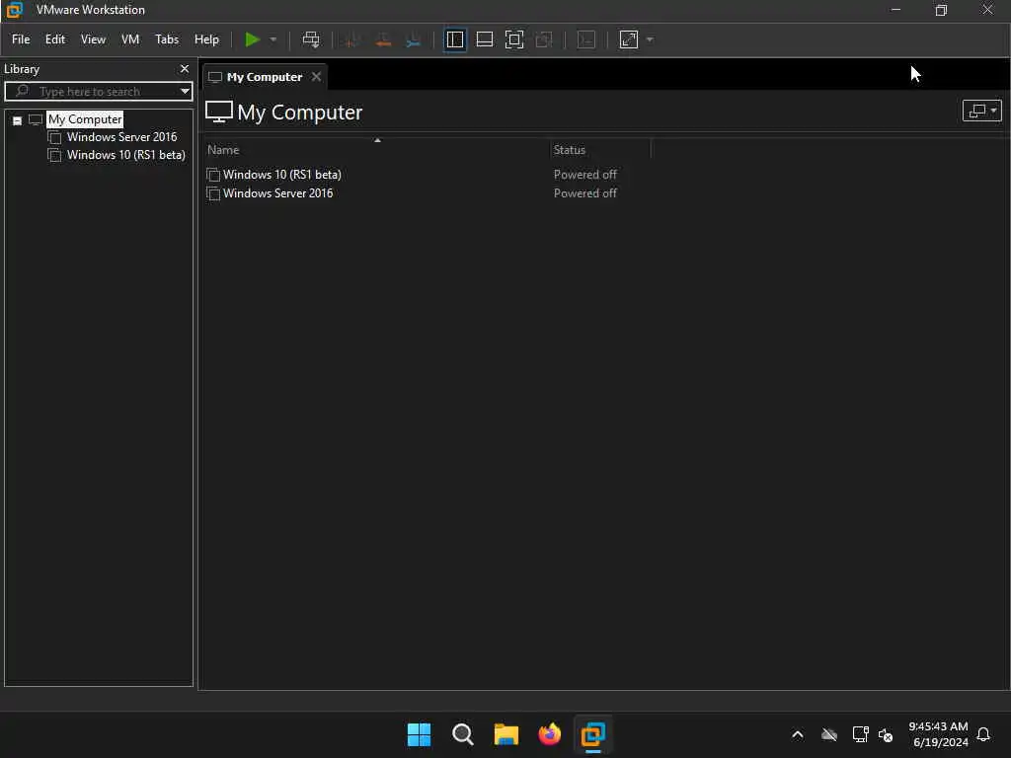Image resolution: width=1011 pixels, height=758 pixels.
Task: Click the VMware Workstation title bar logo
Action: click(14, 10)
